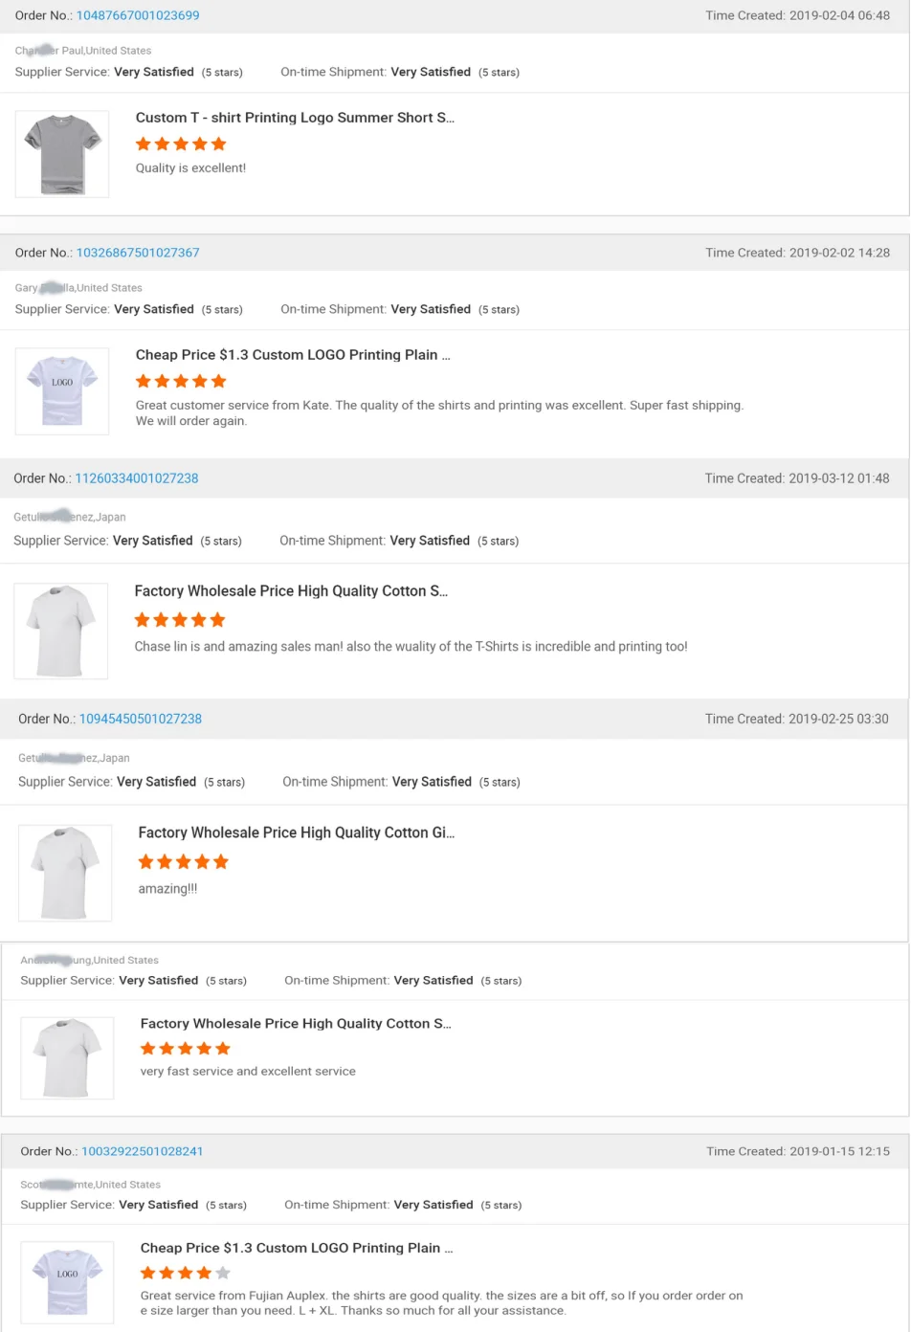Open order number 10326867501027367
Screen dimensions: 911x1332
pyautogui.click(x=138, y=253)
